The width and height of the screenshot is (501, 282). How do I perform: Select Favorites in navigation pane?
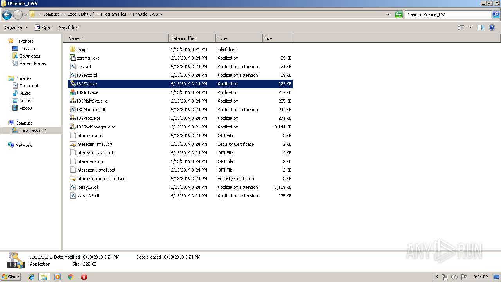point(24,41)
